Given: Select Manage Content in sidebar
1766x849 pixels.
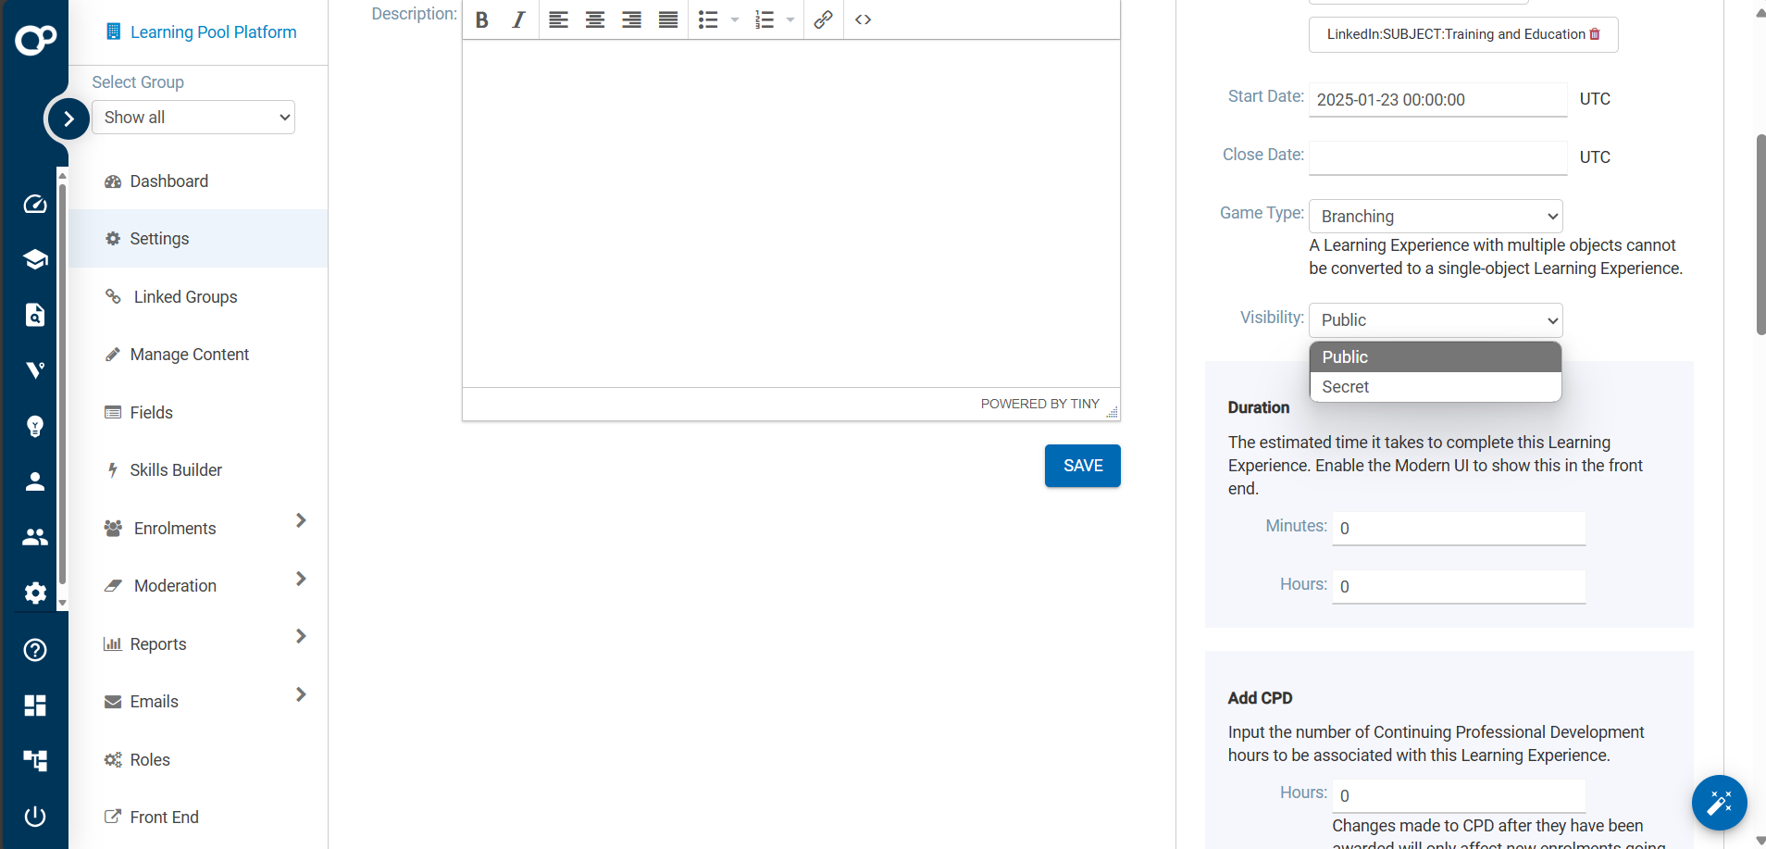Looking at the screenshot, I should [189, 354].
